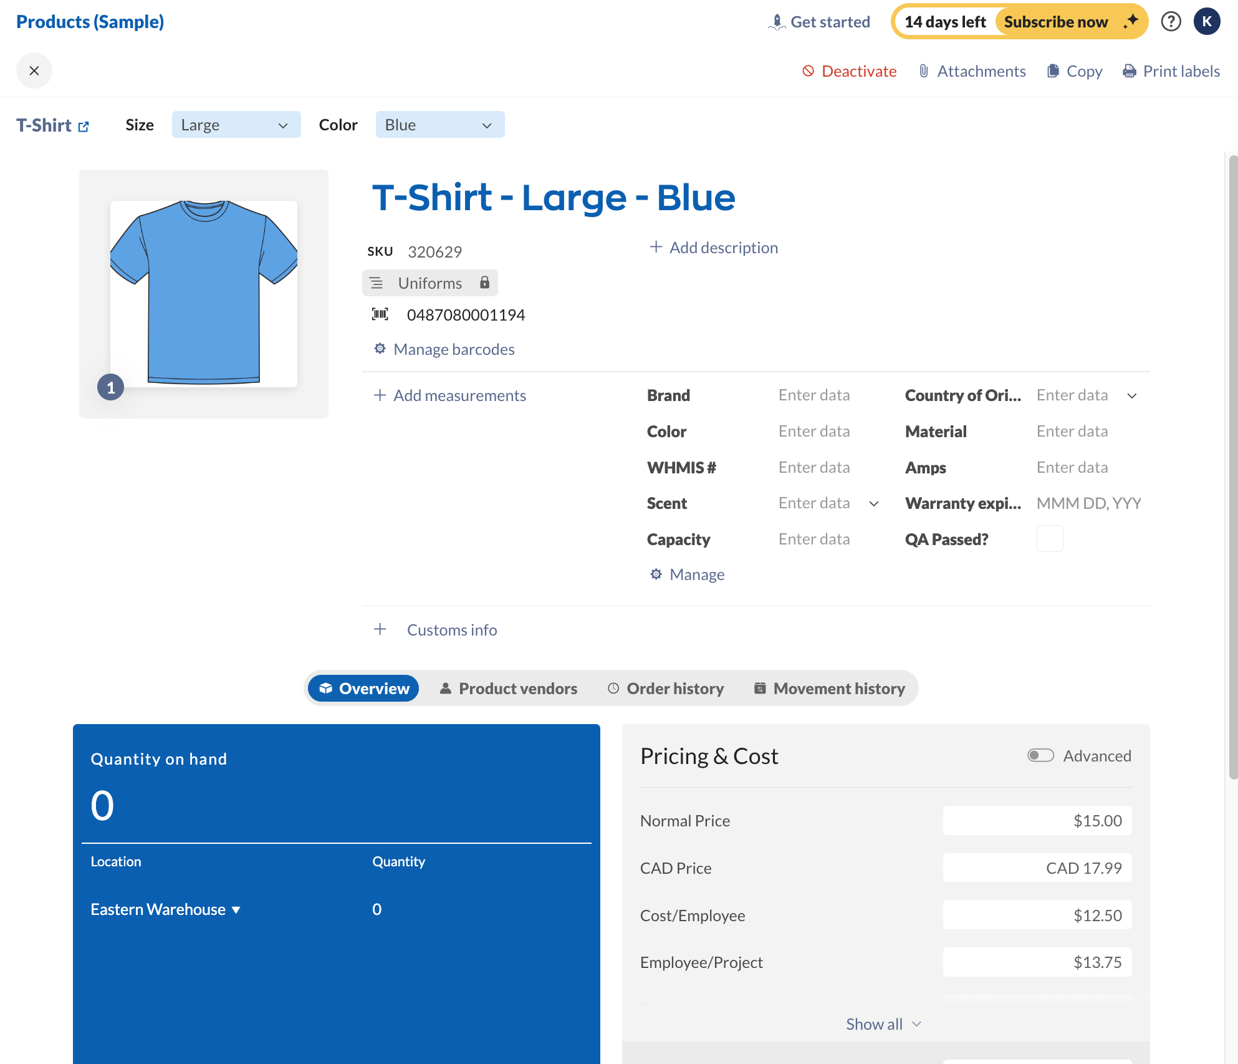Click the Subscribe now button
This screenshot has width=1238, height=1064.
point(1056,21)
